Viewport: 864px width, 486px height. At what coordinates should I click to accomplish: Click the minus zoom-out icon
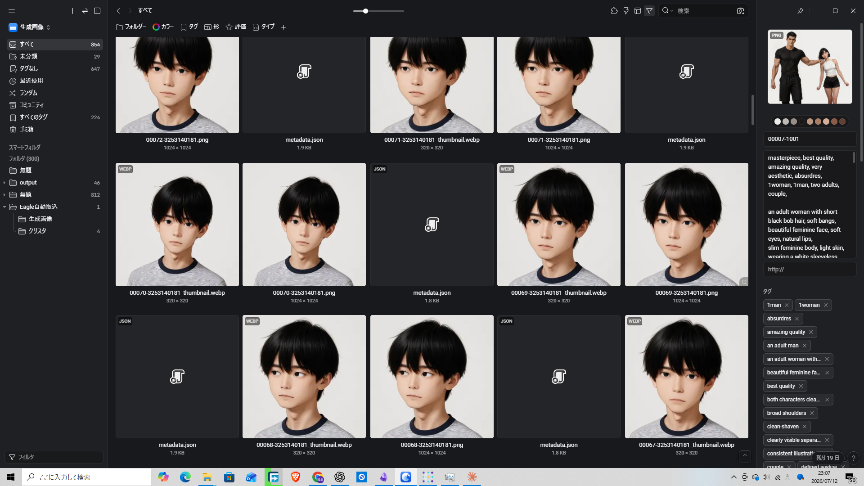(346, 11)
